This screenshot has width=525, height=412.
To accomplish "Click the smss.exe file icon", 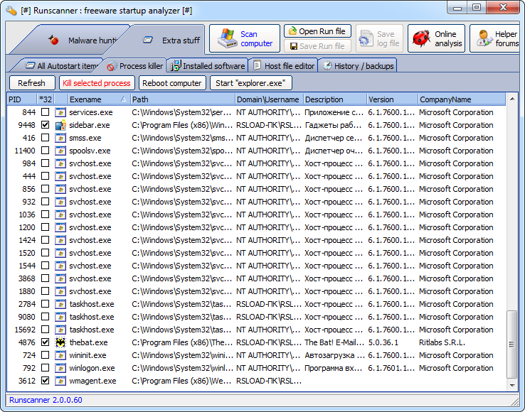I will 60,138.
